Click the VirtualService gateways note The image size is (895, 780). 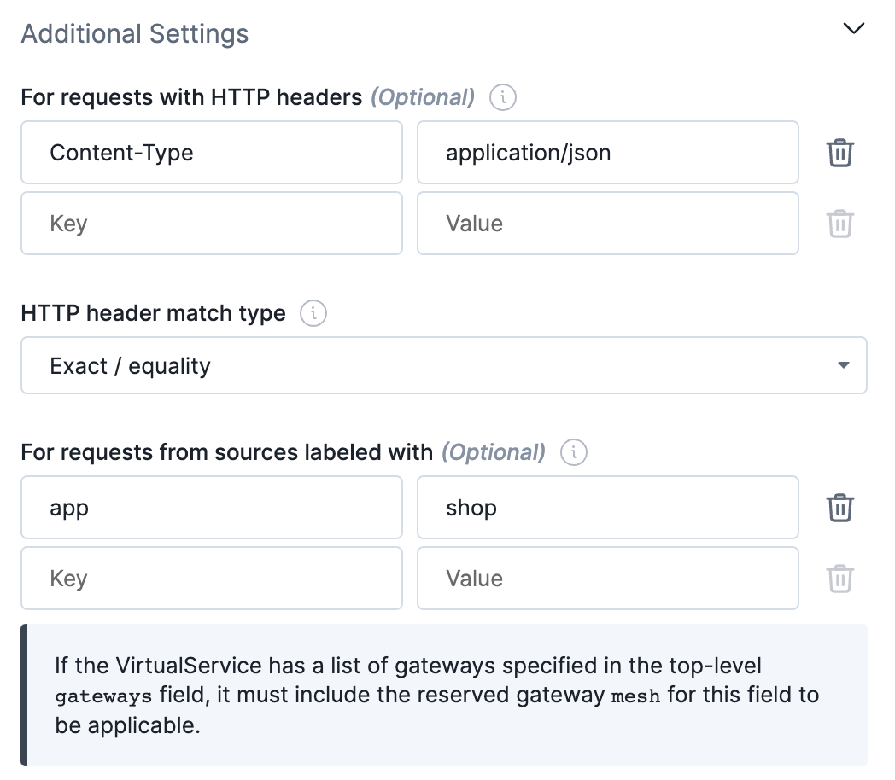coord(444,695)
